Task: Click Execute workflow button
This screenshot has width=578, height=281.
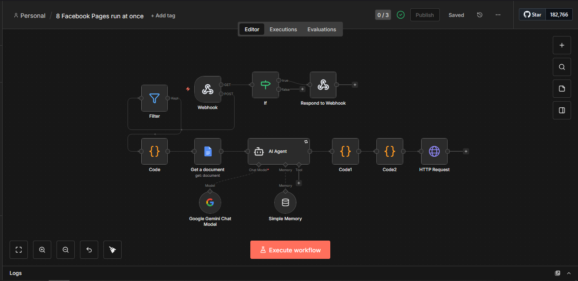Action: [x=290, y=250]
